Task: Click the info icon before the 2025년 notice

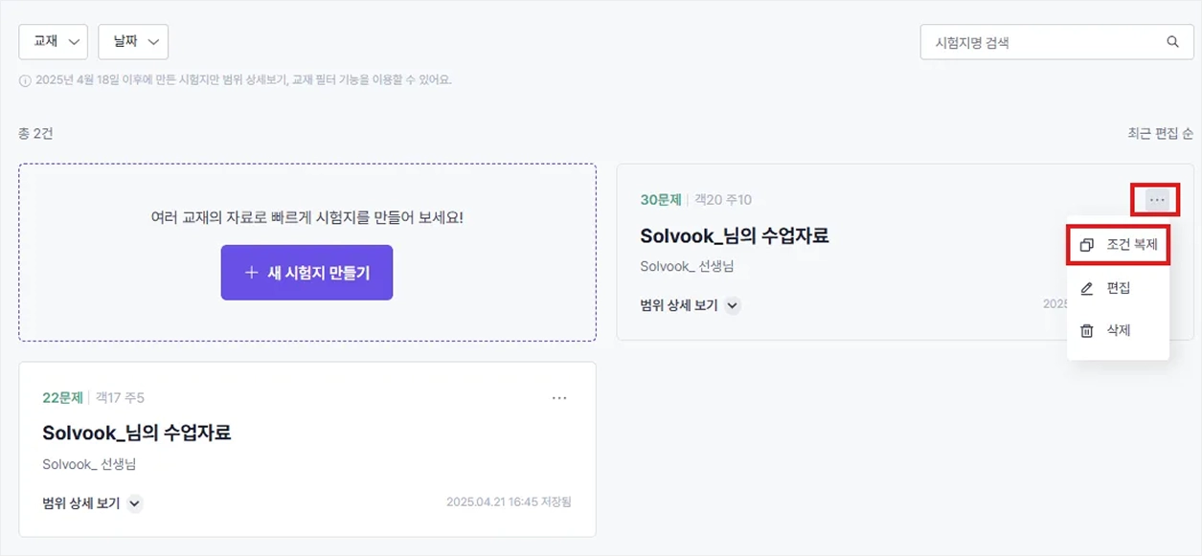Action: pos(25,80)
